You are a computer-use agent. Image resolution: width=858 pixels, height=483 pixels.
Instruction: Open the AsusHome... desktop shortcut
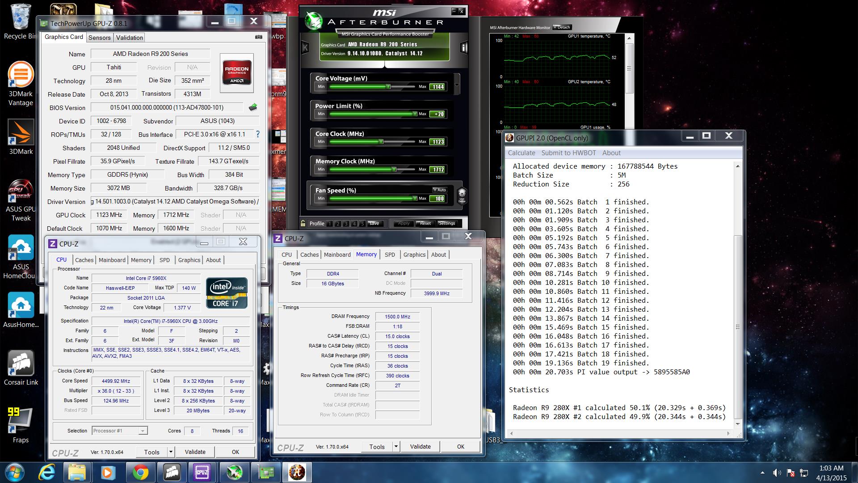21,310
